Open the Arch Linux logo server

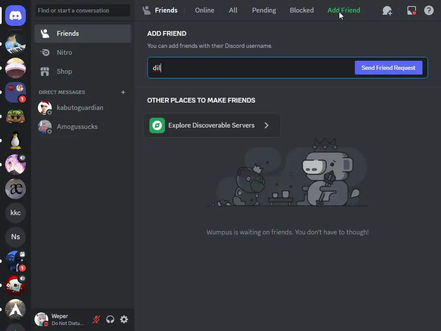pos(16,309)
